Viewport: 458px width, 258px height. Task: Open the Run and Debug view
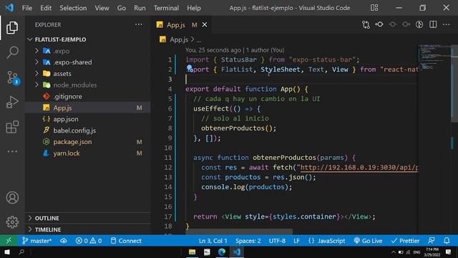point(12,102)
